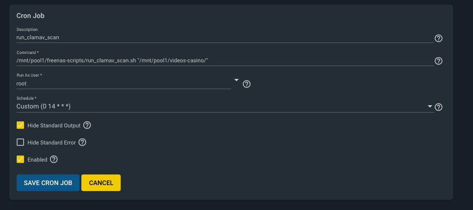Expand the Schedule dropdown arrow
The height and width of the screenshot is (210, 473).
pos(430,107)
